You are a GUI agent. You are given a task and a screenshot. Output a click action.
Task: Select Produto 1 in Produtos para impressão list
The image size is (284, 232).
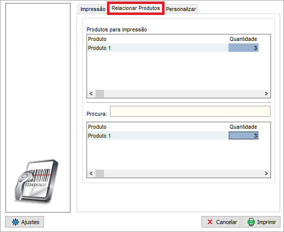point(99,48)
